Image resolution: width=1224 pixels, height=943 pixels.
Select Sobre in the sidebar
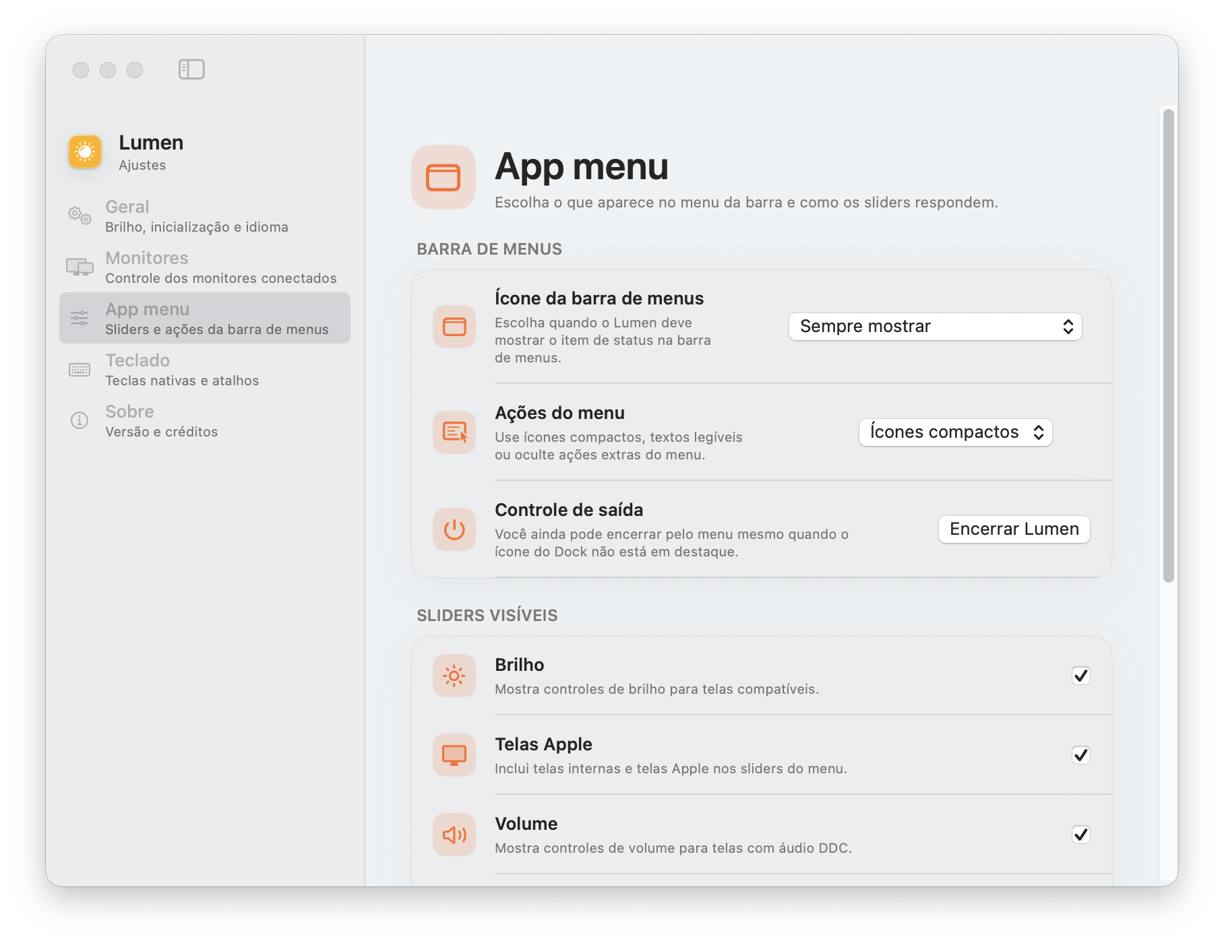(x=205, y=420)
